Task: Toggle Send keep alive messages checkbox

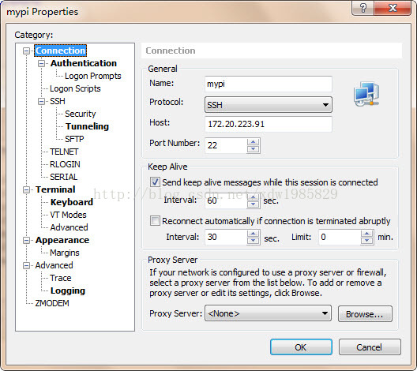Action: (155, 182)
